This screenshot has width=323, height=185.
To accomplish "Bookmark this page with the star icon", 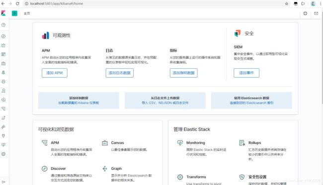I will point(287,3).
